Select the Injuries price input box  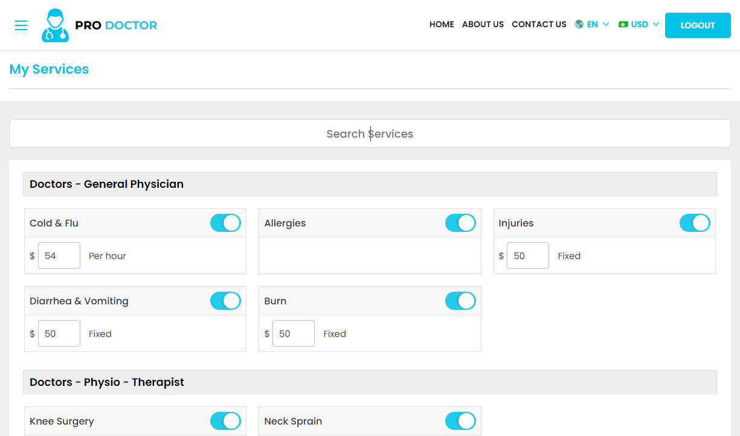click(528, 255)
